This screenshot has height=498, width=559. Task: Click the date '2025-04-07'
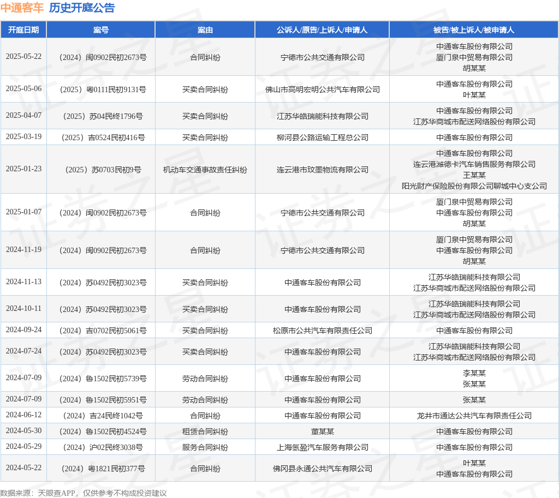tap(23, 116)
